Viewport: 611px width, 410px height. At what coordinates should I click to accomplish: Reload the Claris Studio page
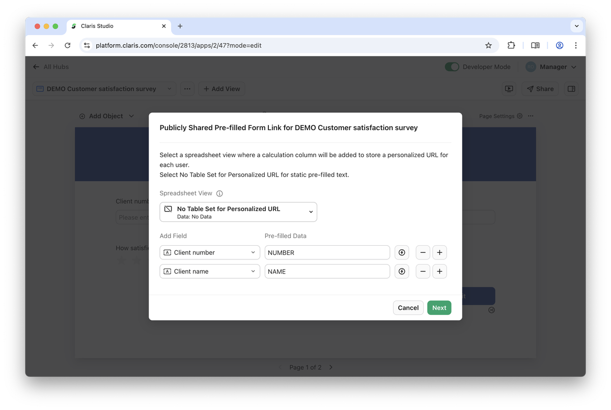tap(67, 45)
